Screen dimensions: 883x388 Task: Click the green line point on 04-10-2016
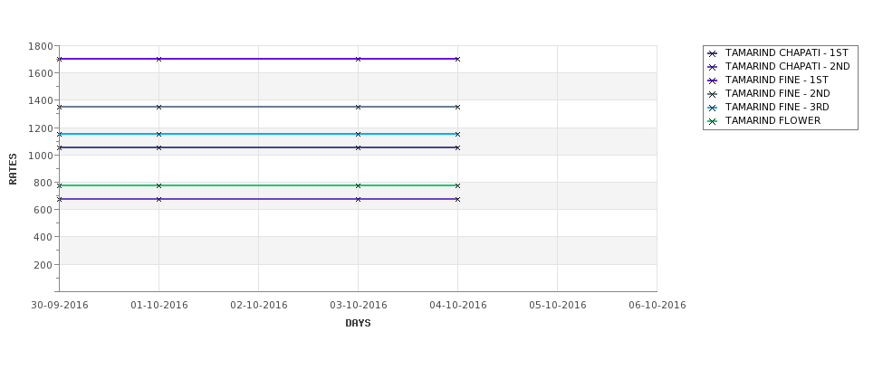tap(458, 185)
